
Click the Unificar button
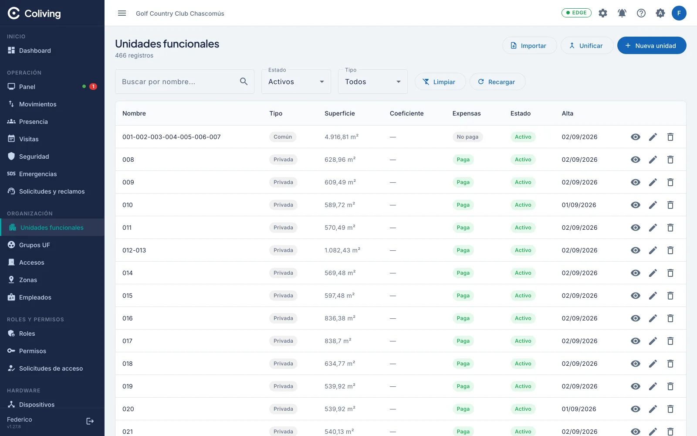587,45
